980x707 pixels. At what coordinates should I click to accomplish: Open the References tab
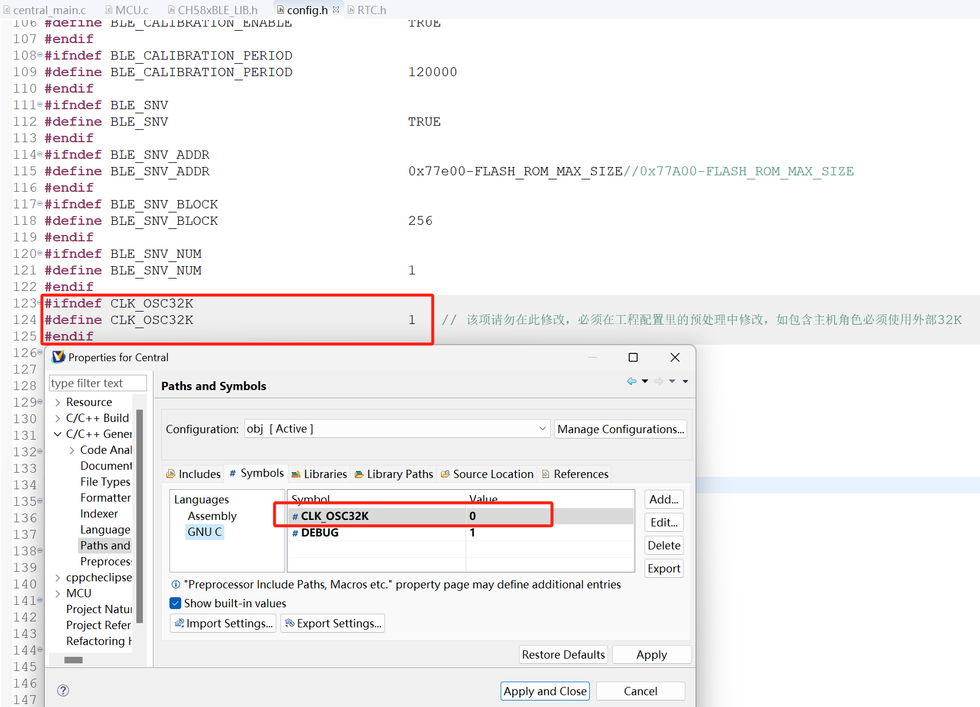575,474
